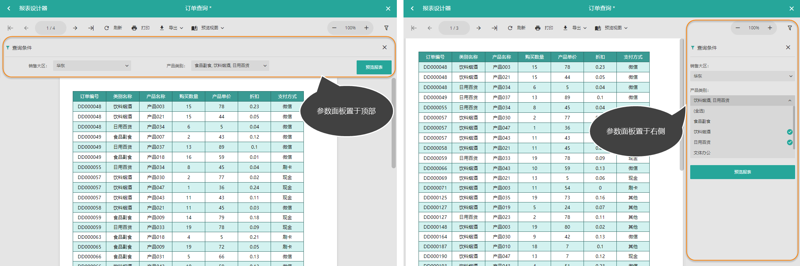Open 导出 dropdown in left window
The width and height of the screenshot is (800, 266).
(171, 28)
